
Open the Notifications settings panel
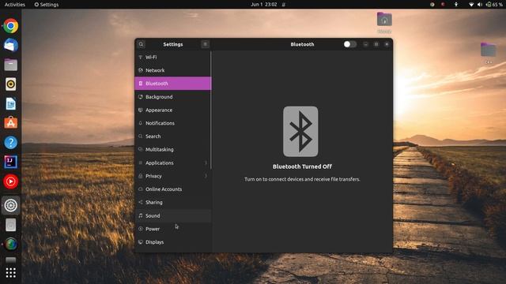click(173, 123)
